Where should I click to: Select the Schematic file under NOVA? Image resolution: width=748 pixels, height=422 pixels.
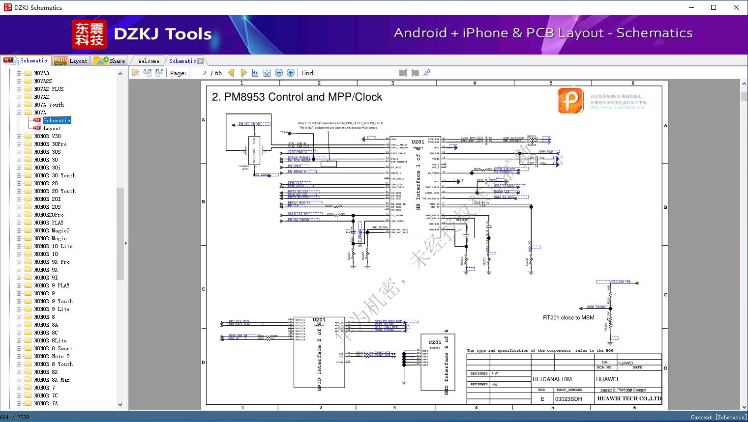pyautogui.click(x=57, y=120)
